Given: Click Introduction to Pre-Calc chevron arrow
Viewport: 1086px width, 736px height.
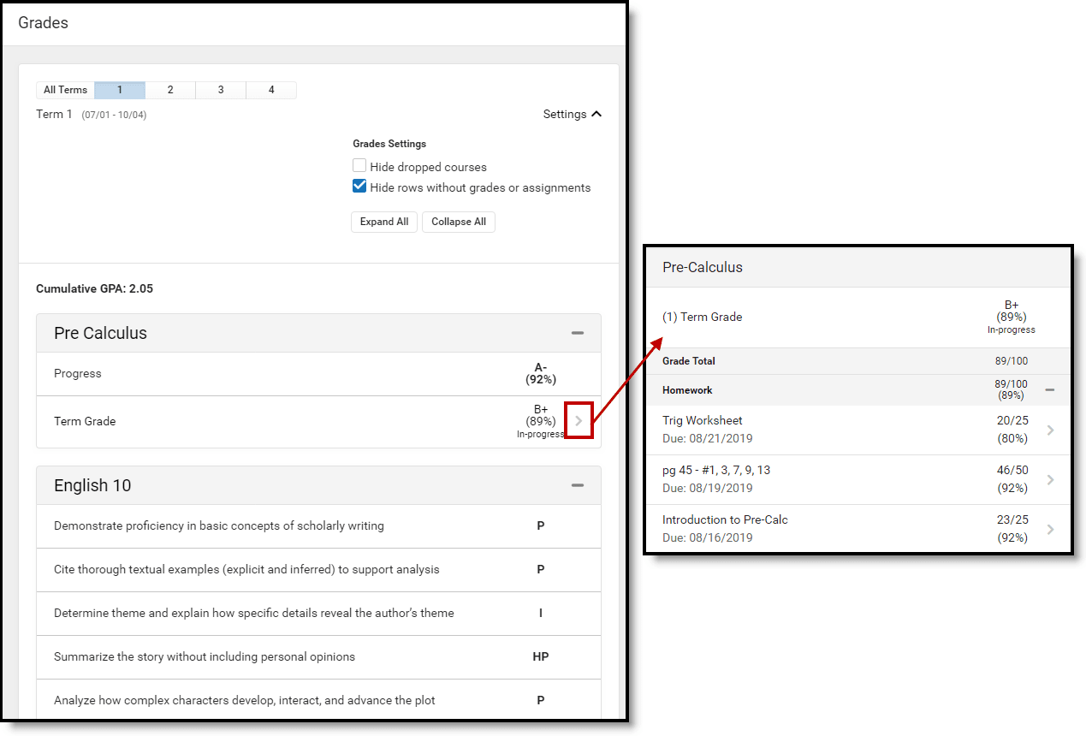Looking at the screenshot, I should pos(1051,529).
